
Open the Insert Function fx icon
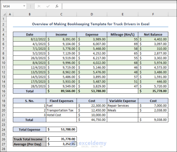coord(57,6)
